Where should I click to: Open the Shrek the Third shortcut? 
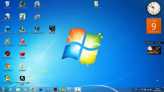22,30
